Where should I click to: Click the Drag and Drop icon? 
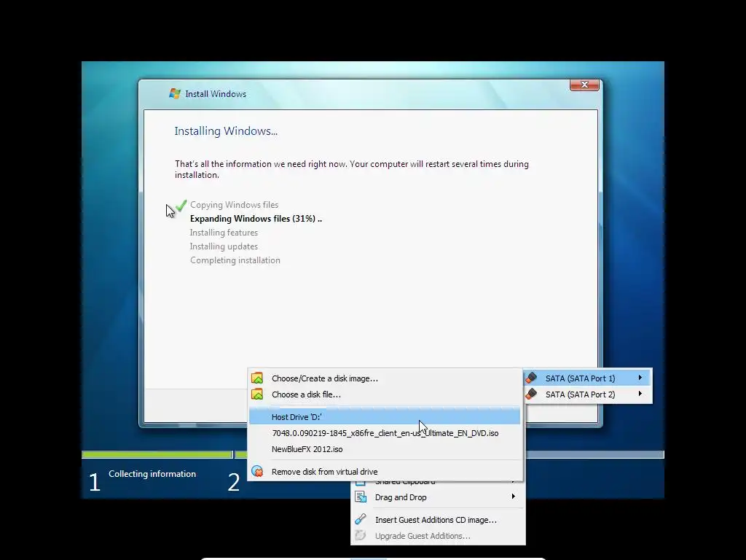click(361, 497)
